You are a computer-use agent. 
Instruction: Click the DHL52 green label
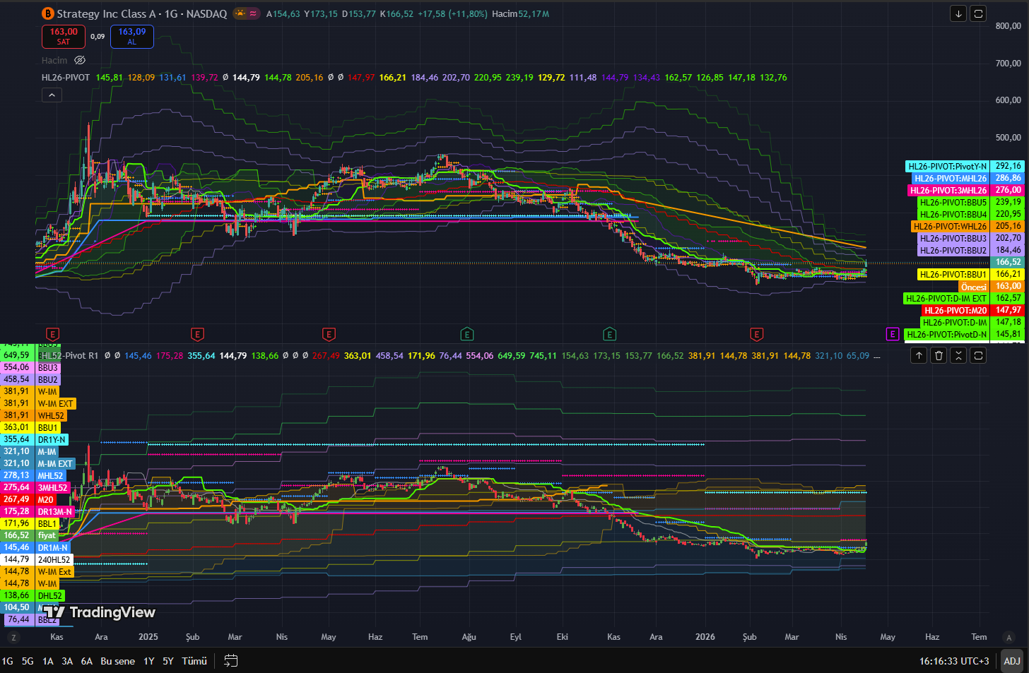(x=50, y=596)
